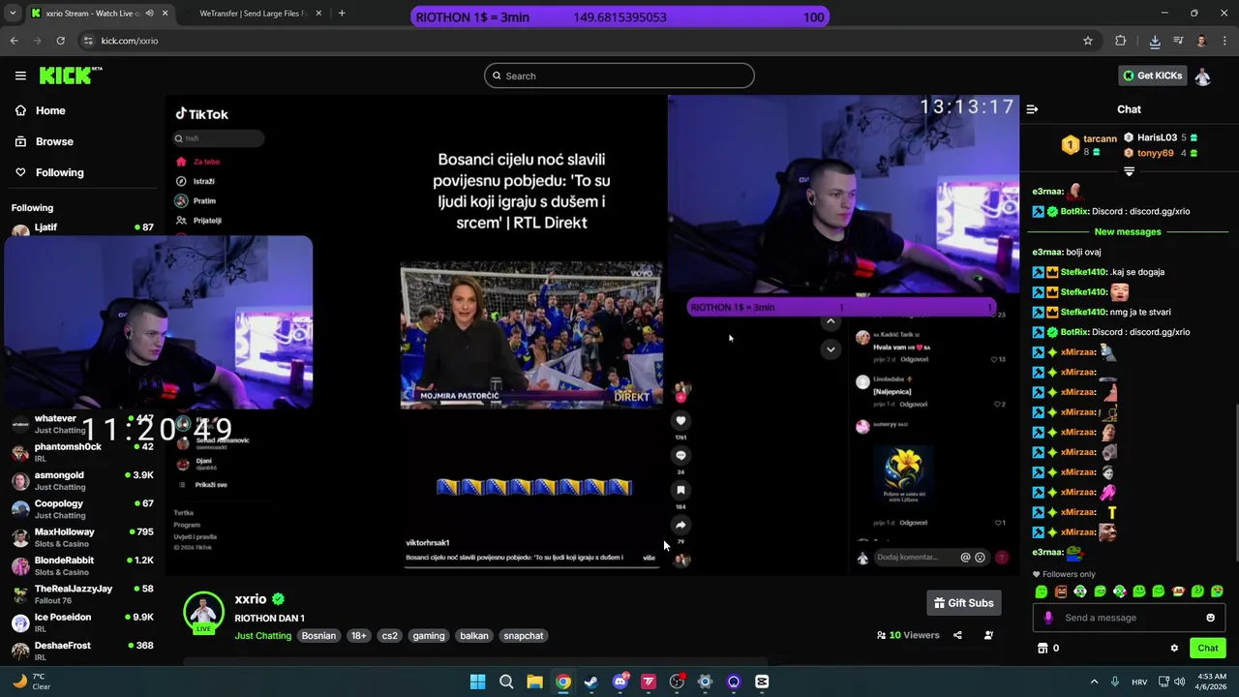This screenshot has height=697, width=1239.
Task: Open MaxHolloway channel in sidebar
Action: tap(82, 537)
